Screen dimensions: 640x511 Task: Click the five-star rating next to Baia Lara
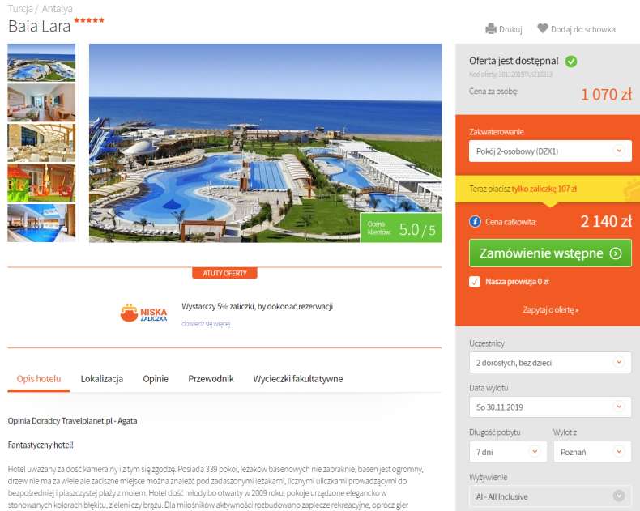coord(89,20)
